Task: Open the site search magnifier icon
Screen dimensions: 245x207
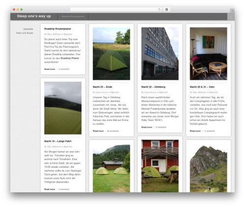Action: 231,17
